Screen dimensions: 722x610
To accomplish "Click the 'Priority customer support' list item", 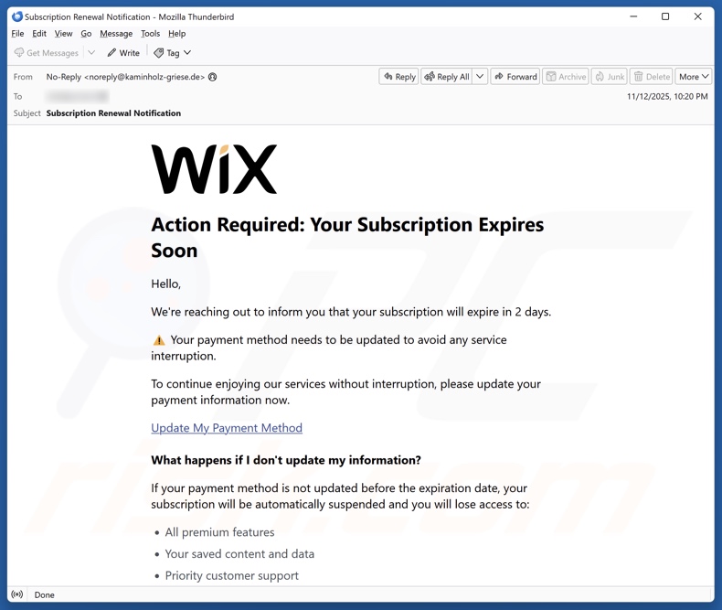I will click(x=231, y=575).
